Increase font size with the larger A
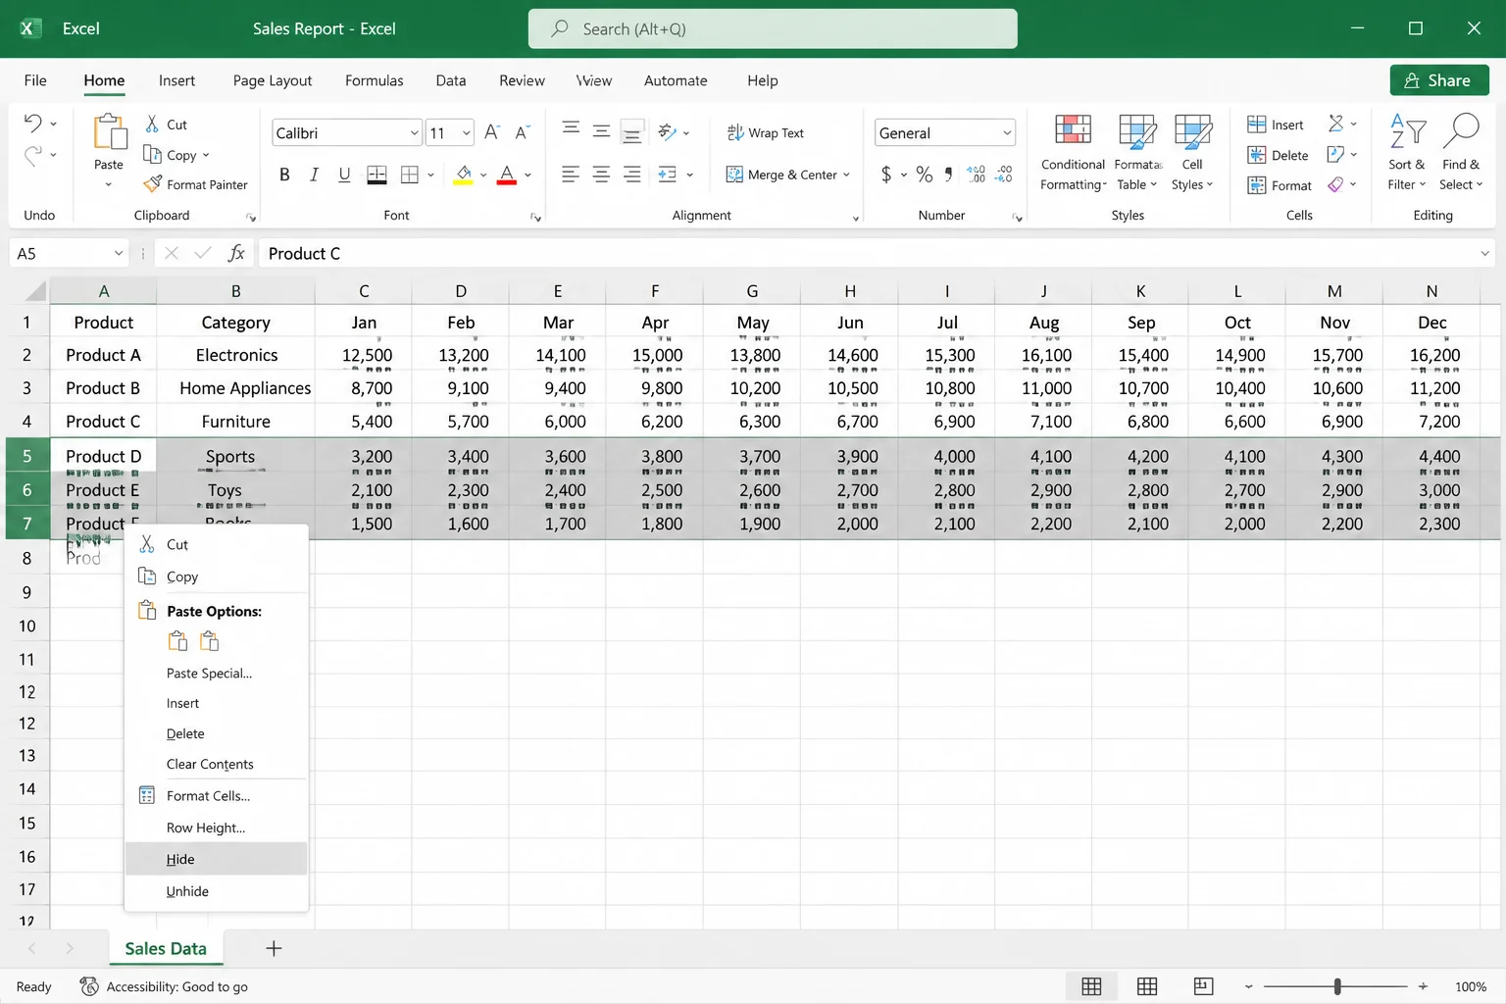The width and height of the screenshot is (1506, 1004). click(x=492, y=132)
